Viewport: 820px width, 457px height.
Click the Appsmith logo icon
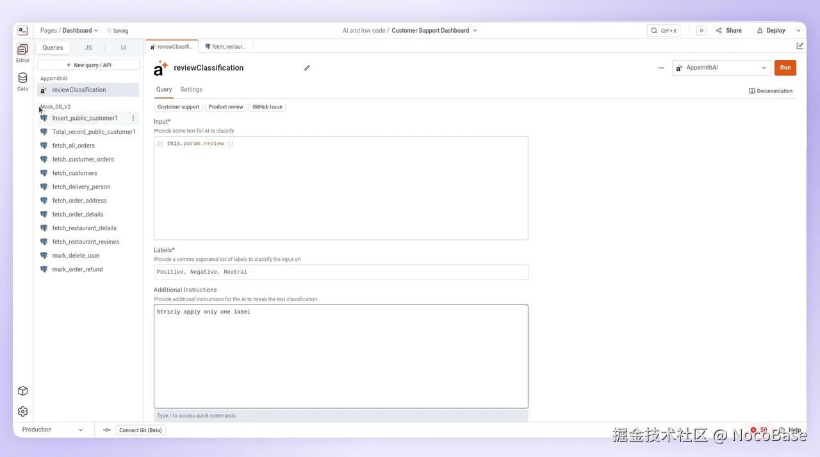pos(22,30)
